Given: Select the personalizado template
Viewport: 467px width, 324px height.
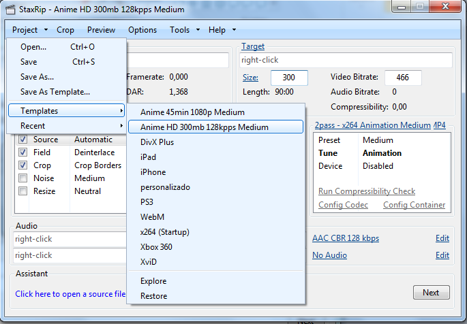Looking at the screenshot, I should click(215, 187).
